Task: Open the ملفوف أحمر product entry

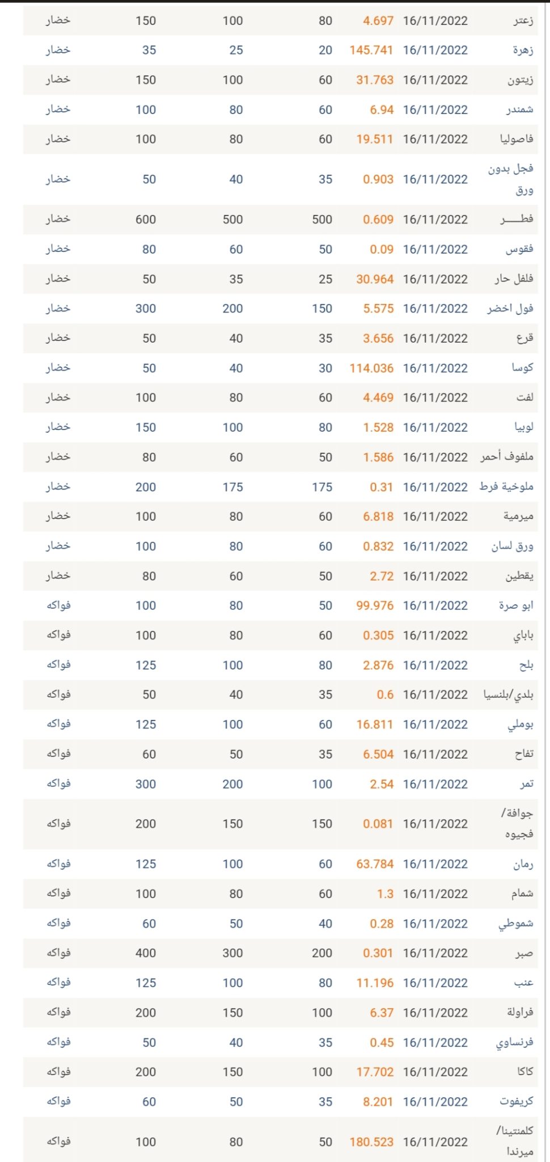Action: (x=506, y=457)
